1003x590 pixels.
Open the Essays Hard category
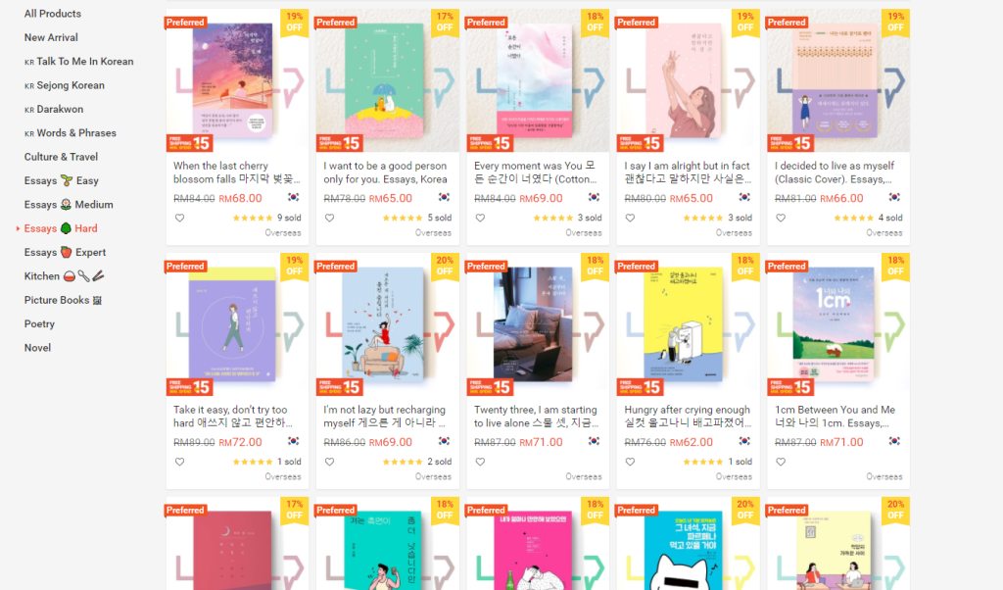[x=61, y=228]
